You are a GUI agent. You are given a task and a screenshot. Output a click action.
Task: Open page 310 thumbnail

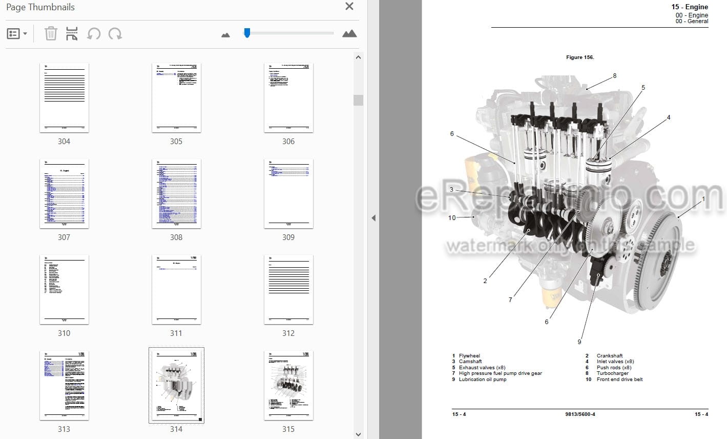64,290
